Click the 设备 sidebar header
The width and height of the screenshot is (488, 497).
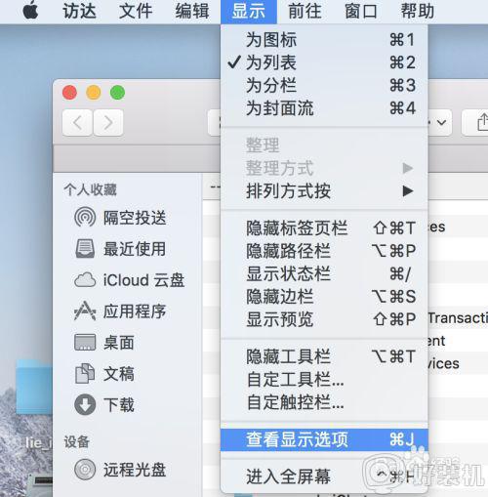(x=77, y=441)
